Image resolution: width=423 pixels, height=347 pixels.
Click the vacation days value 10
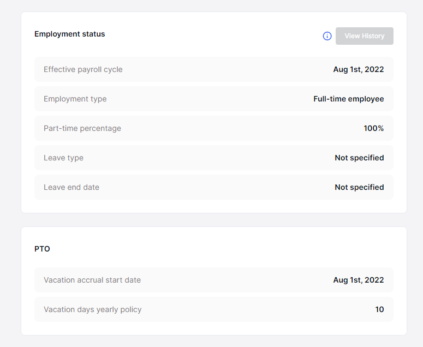[x=379, y=309]
